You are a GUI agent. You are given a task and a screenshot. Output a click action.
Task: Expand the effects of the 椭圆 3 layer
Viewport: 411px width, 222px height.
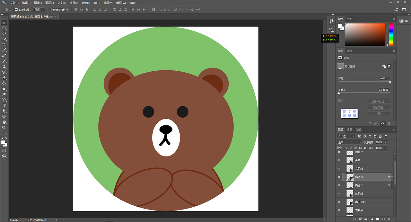pos(392,177)
